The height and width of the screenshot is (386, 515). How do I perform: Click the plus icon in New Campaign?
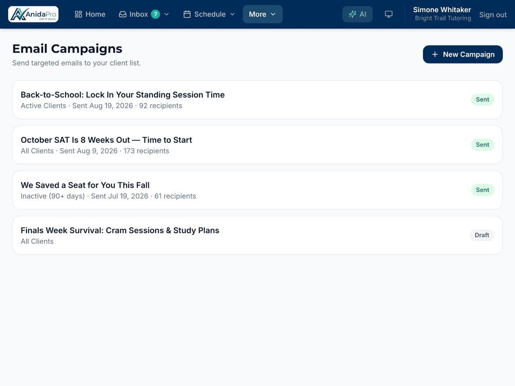[435, 55]
